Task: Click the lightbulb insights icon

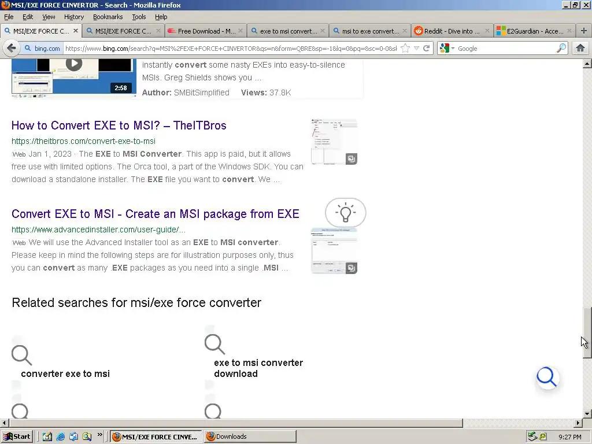Action: (x=346, y=212)
